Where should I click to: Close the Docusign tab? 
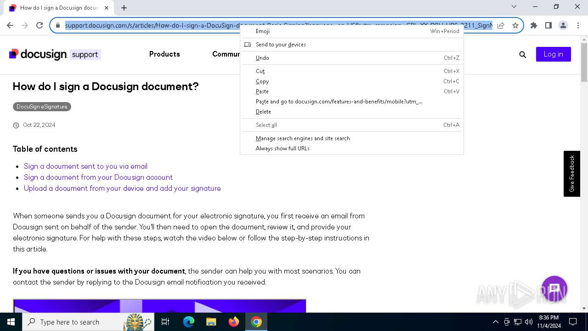[x=107, y=7]
